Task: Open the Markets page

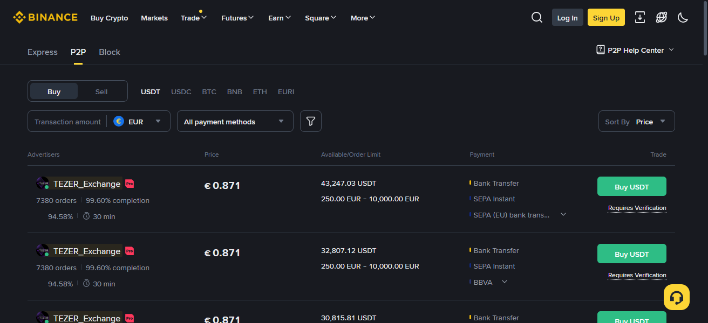Action: coord(154,18)
